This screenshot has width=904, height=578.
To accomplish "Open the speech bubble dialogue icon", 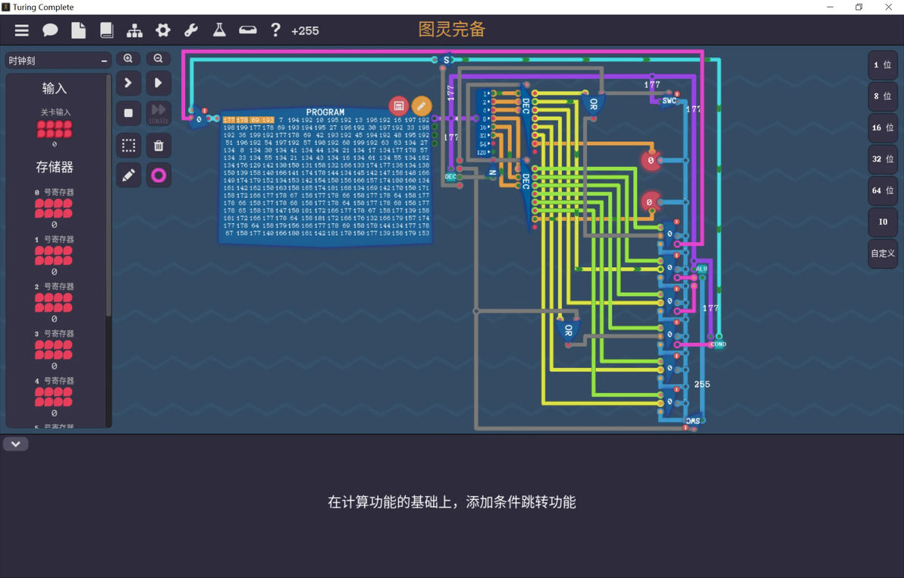I will [x=50, y=30].
